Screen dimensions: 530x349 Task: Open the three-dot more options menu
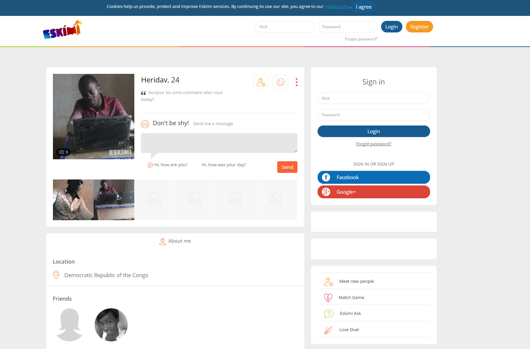(296, 82)
